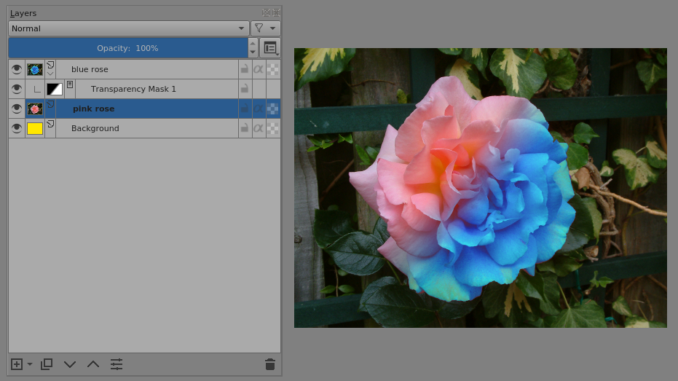This screenshot has width=678, height=381.
Task: Click the blue rose layer thumbnail
Action: coord(35,69)
